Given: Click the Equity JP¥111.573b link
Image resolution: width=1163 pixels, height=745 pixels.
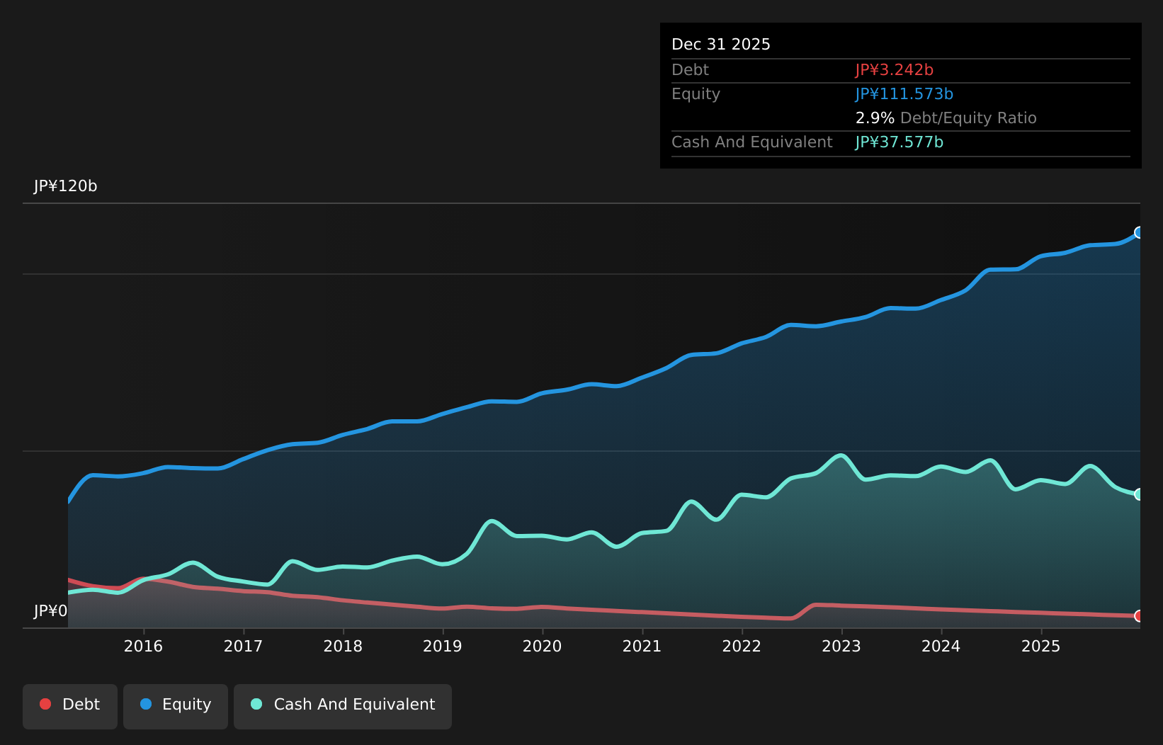Looking at the screenshot, I should 904,93.
